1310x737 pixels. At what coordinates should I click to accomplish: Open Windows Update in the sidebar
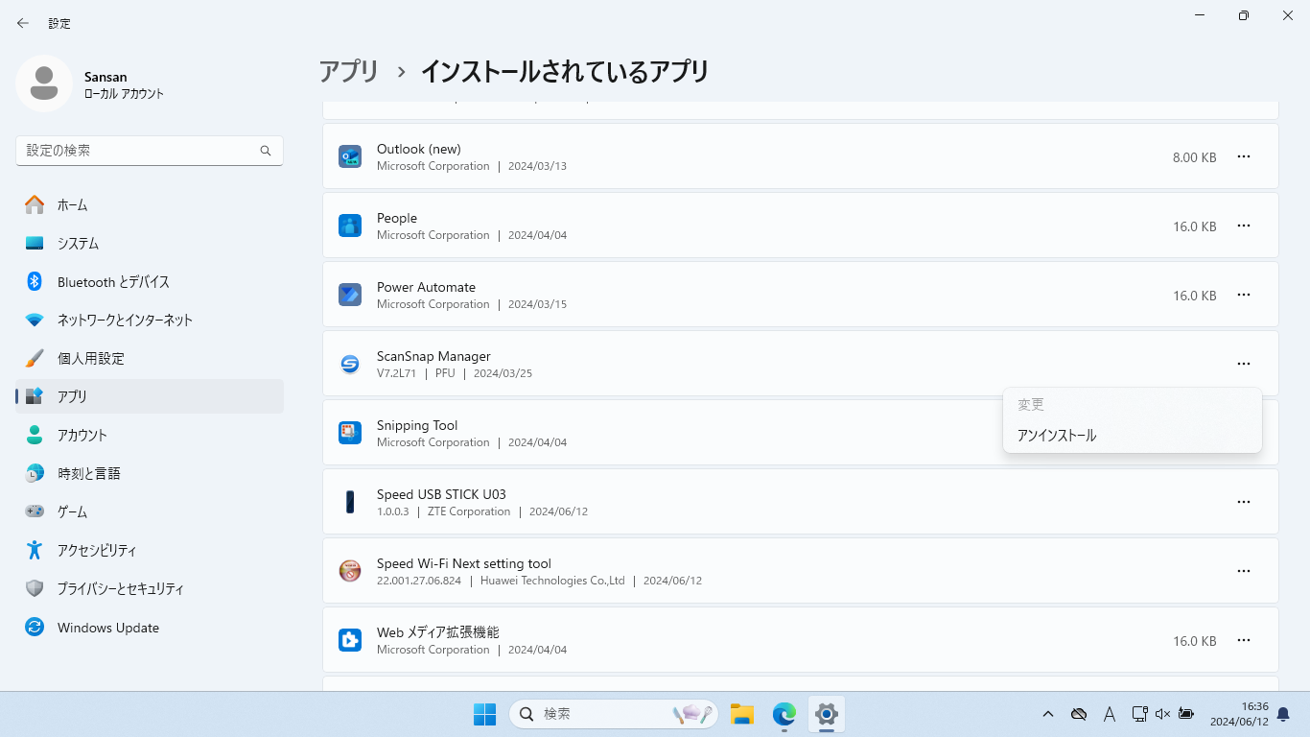click(150, 628)
